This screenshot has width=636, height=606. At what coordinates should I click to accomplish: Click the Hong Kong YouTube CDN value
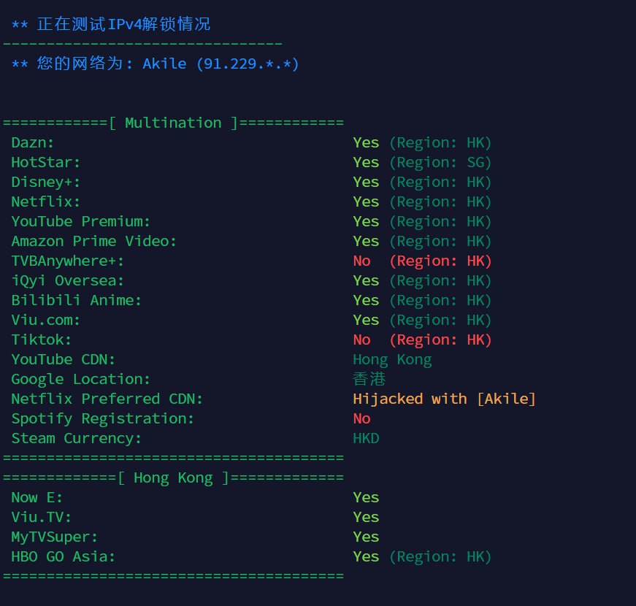click(x=392, y=359)
